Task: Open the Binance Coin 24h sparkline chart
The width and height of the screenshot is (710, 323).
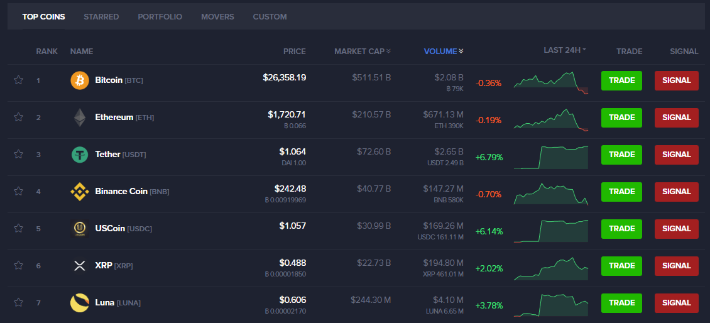Action: [x=551, y=194]
